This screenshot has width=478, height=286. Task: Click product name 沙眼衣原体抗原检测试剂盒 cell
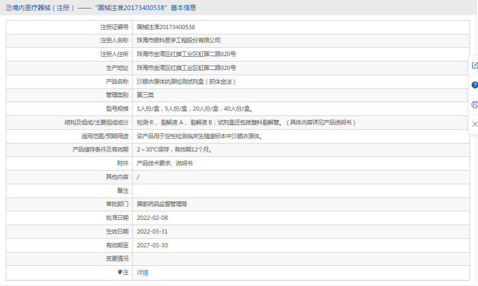click(186, 82)
